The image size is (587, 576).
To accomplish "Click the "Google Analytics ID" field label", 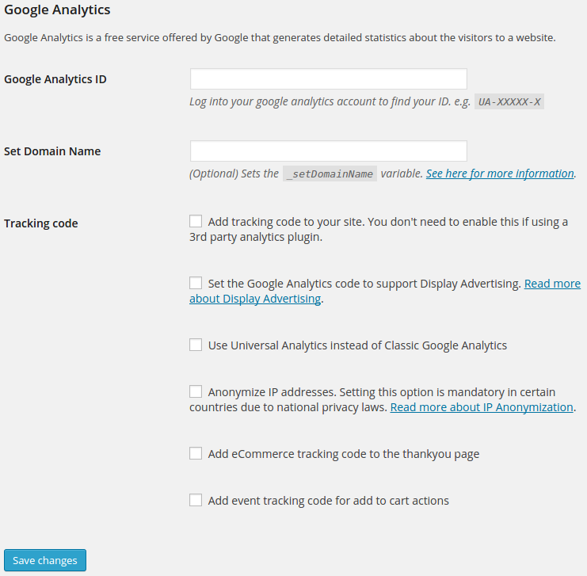I will 55,79.
